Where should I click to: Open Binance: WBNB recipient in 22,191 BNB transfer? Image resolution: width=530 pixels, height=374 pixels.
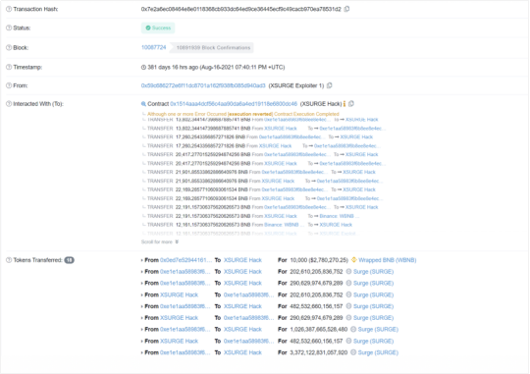[x=339, y=216]
